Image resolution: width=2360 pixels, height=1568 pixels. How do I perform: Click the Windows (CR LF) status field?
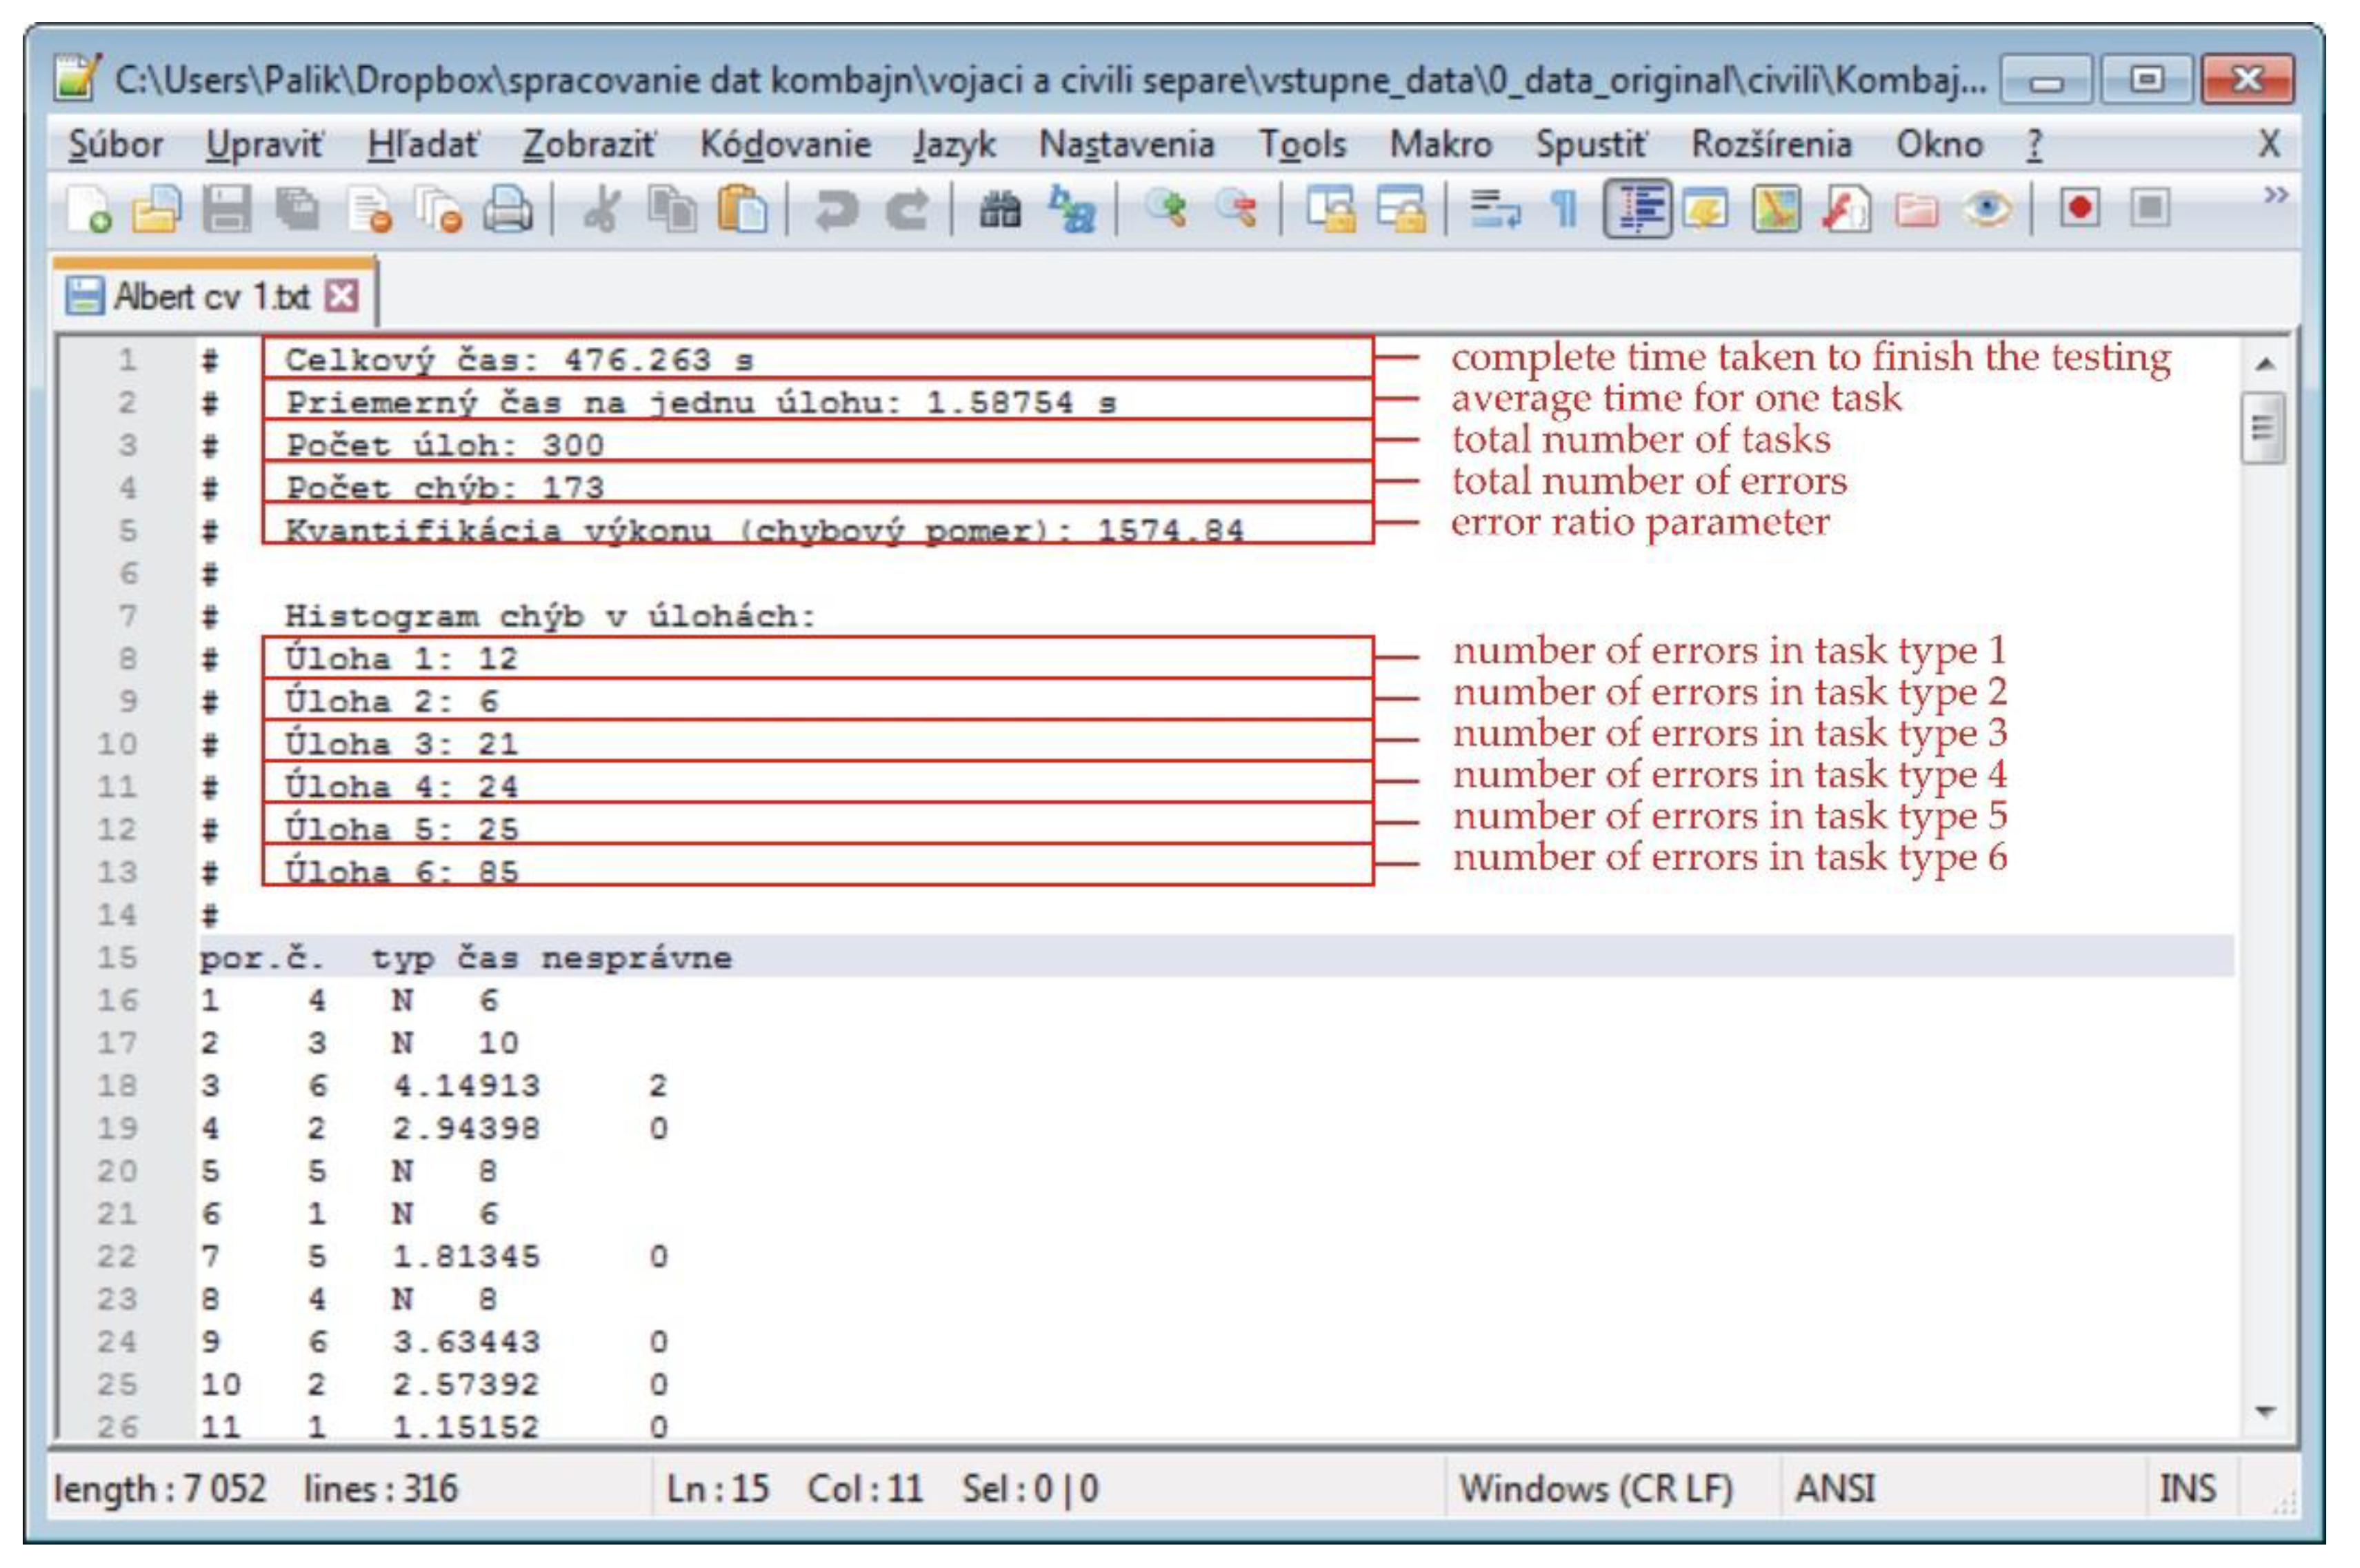[1595, 1489]
